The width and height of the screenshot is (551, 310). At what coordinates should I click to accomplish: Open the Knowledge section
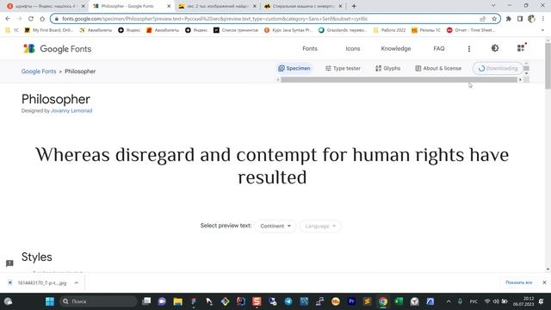[x=396, y=48]
